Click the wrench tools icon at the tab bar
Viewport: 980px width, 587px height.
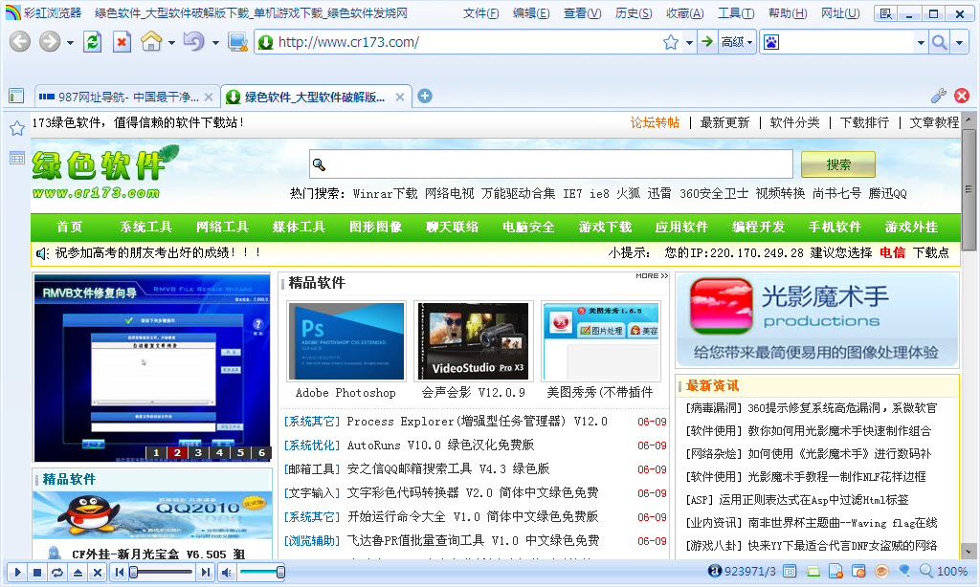939,96
